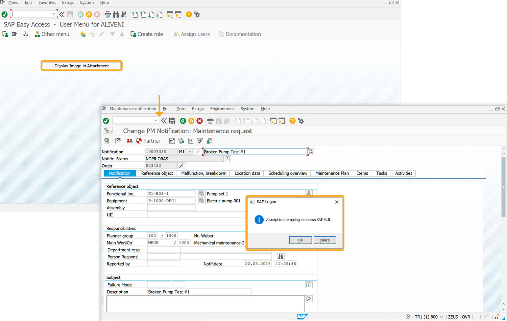
Task: Click the Add to Favorites star icon
Action: (x=83, y=34)
